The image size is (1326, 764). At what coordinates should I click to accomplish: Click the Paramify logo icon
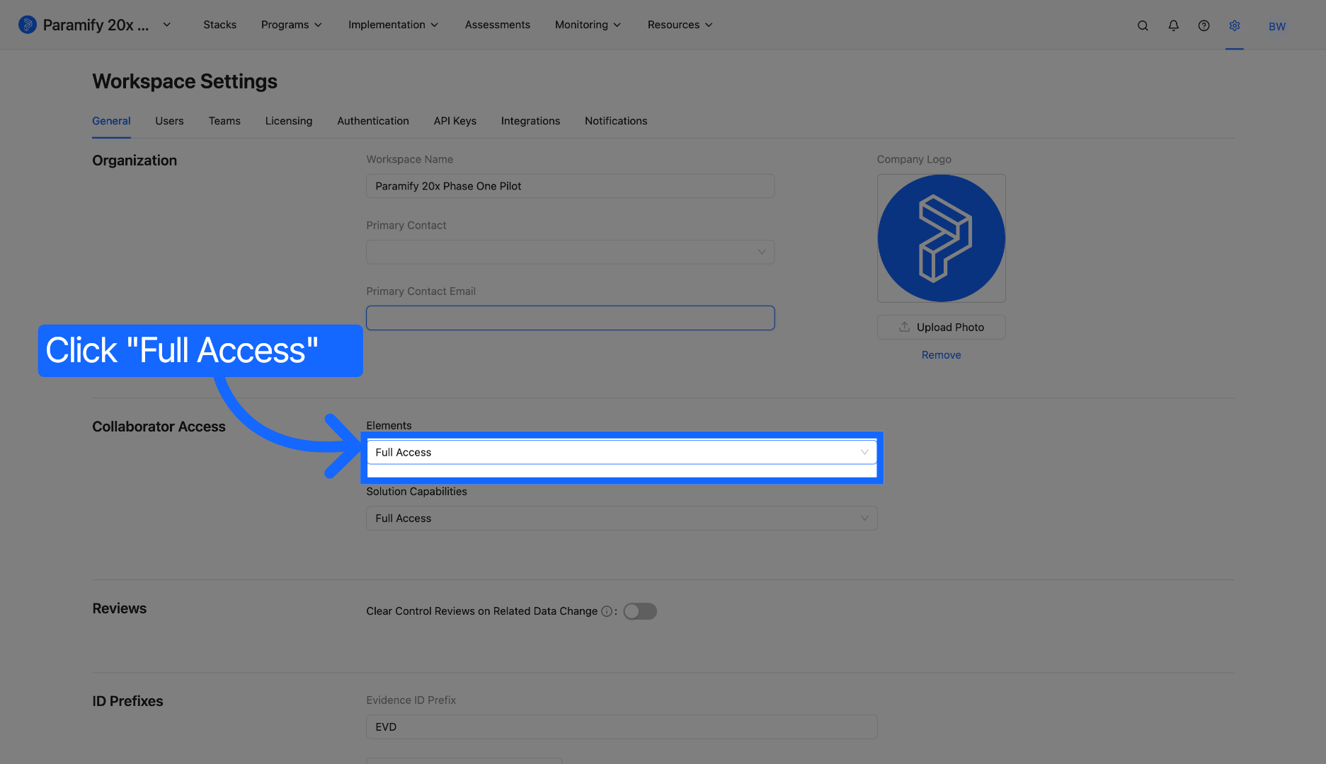[27, 25]
